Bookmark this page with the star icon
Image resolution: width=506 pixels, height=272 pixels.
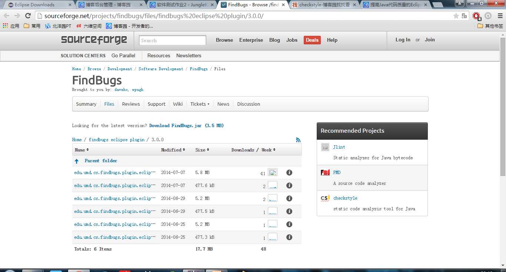456,16
